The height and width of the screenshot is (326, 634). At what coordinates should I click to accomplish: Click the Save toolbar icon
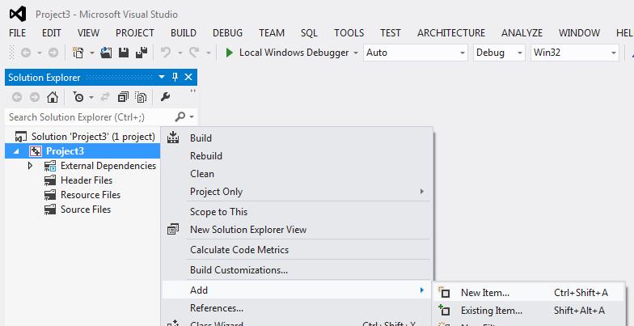123,53
